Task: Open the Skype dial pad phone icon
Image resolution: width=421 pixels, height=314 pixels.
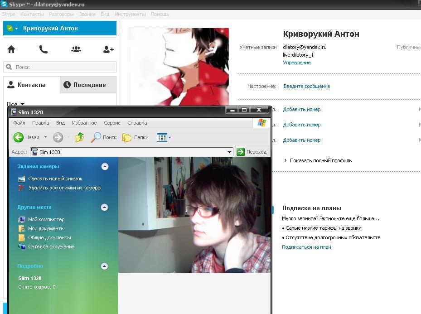Action: pos(44,49)
